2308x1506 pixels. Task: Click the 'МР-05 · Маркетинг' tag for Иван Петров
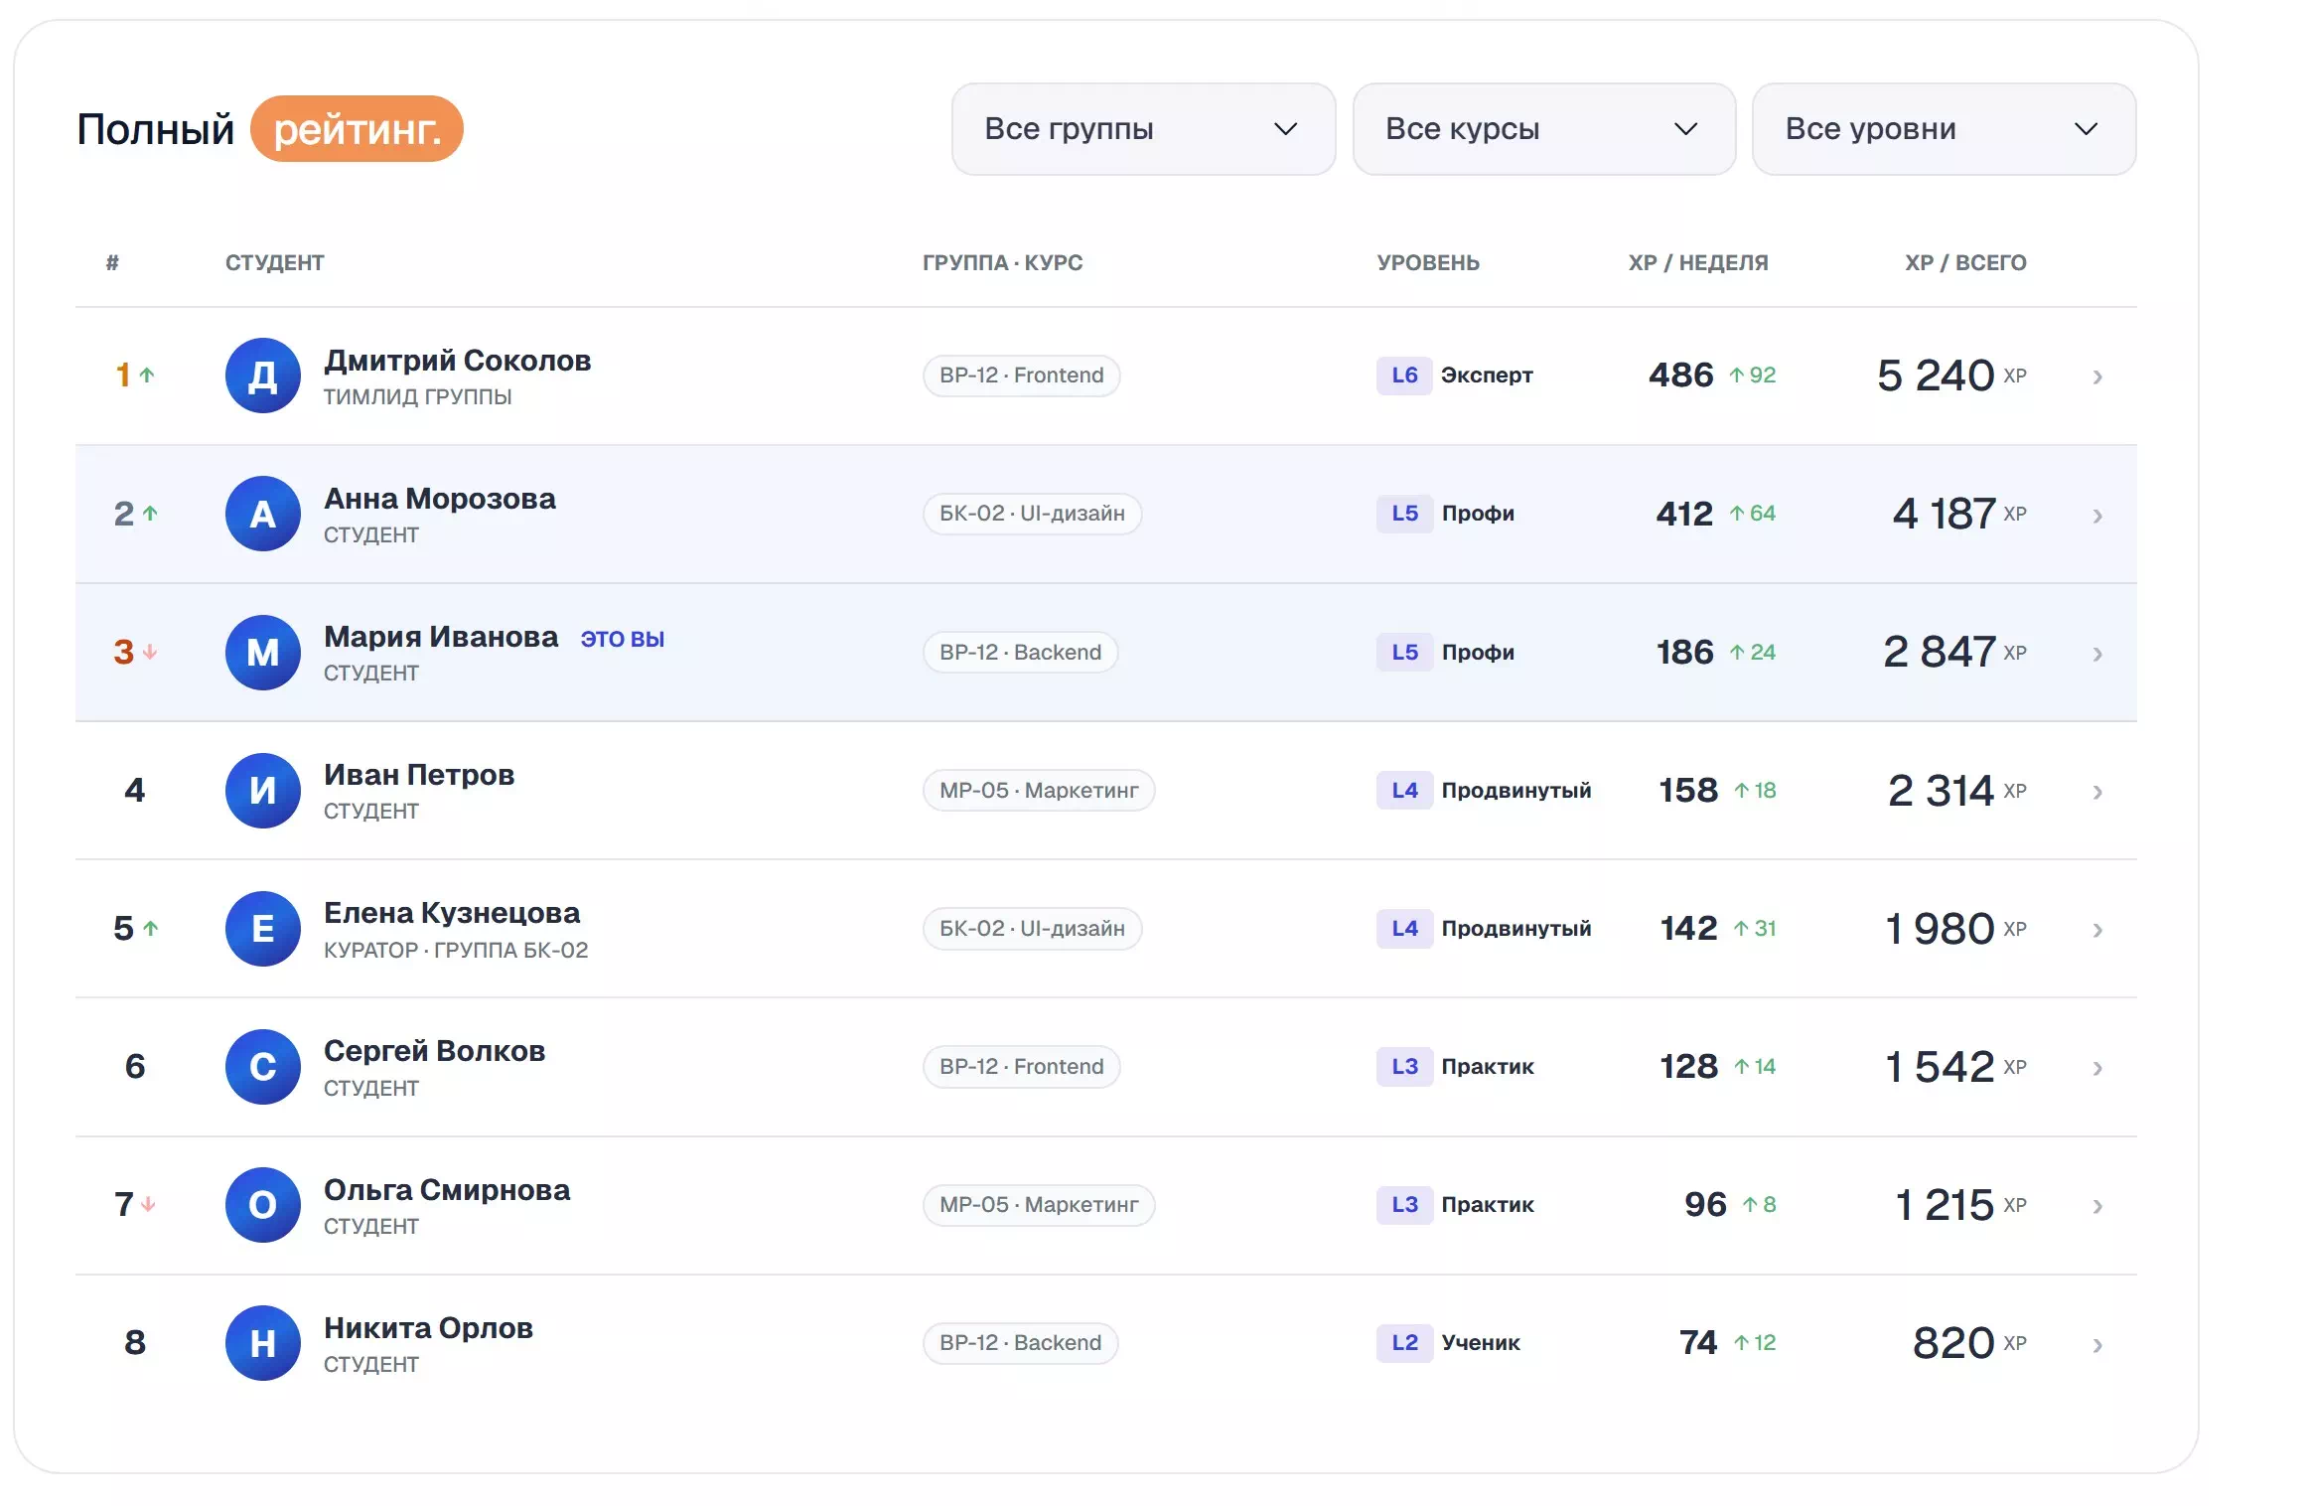tap(1039, 791)
